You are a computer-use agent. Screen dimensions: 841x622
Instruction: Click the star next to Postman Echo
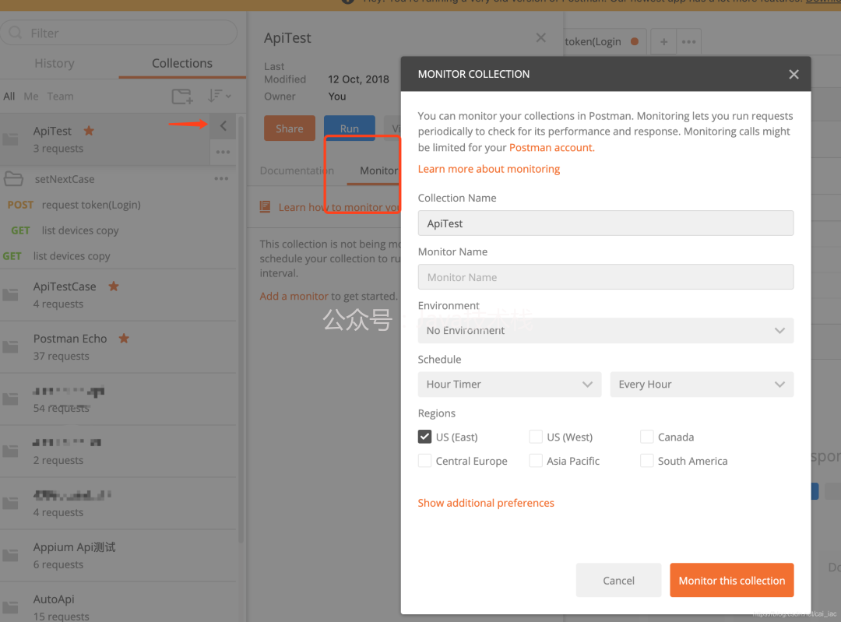[x=124, y=338]
